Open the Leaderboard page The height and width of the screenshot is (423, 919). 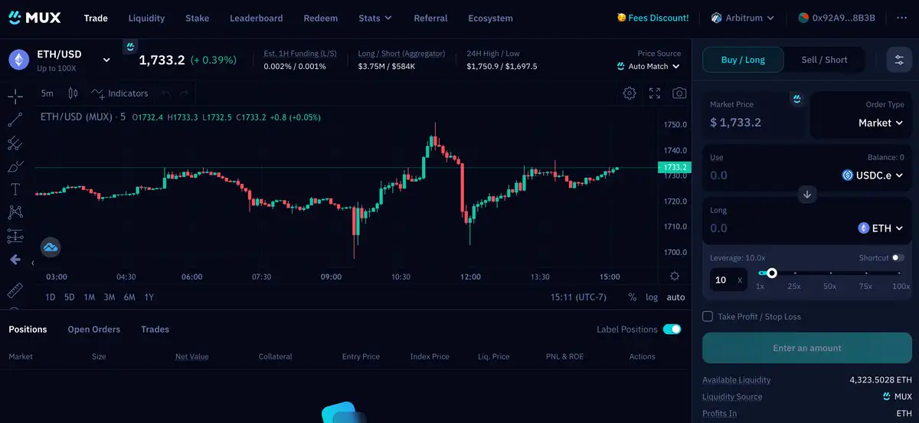coord(256,18)
